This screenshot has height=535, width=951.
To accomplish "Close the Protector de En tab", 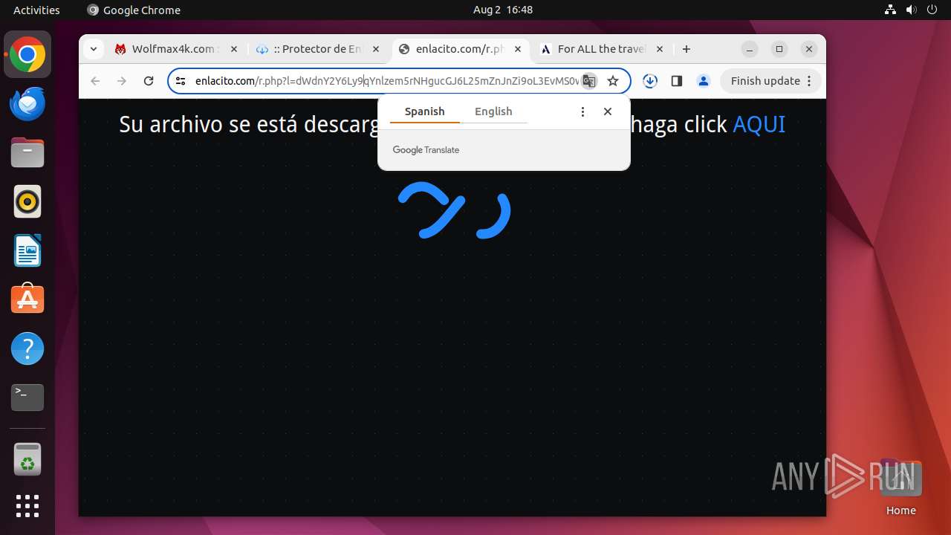I will (x=376, y=49).
